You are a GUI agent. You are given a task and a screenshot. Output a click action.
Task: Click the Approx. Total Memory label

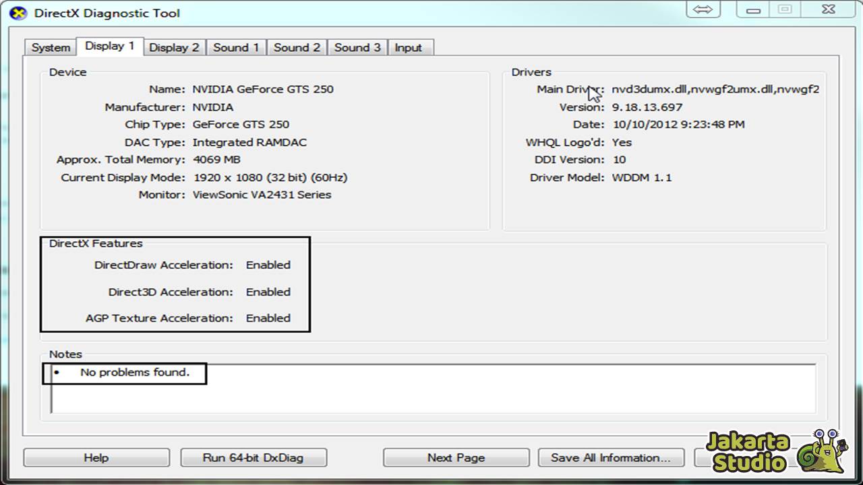tap(121, 160)
